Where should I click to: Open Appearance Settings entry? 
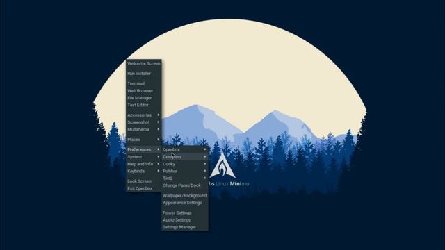coord(185,203)
